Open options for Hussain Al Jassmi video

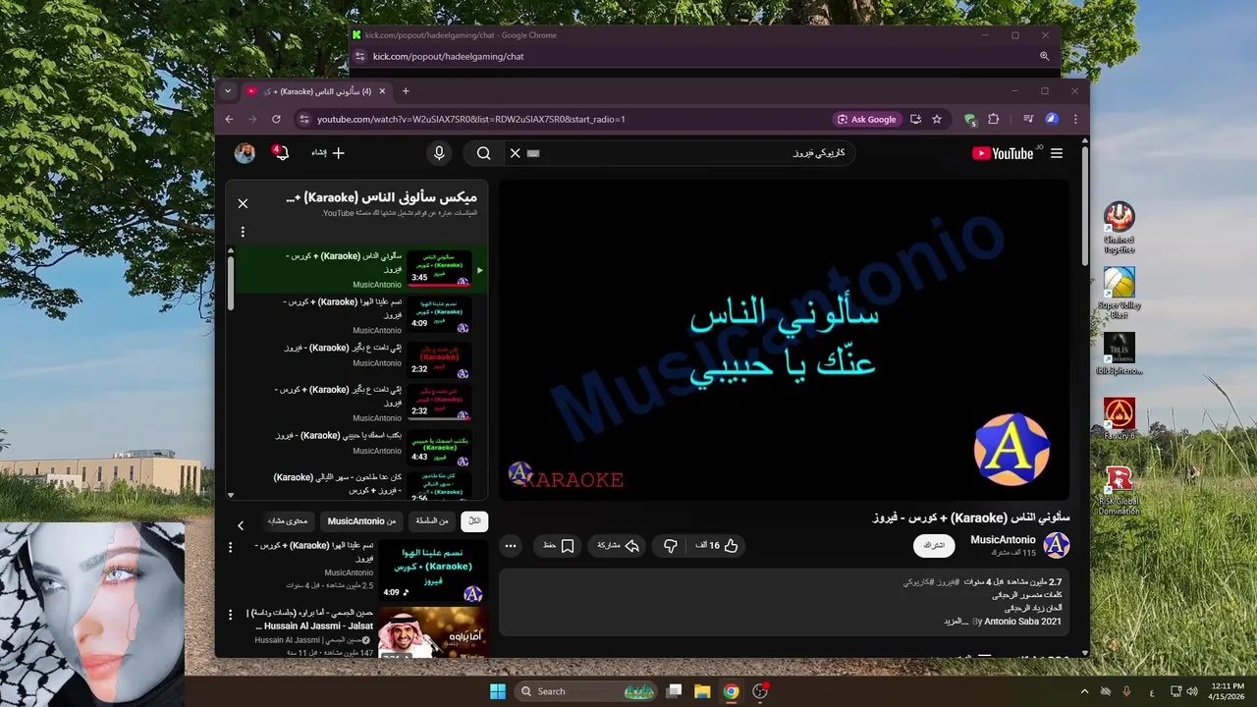point(231,616)
